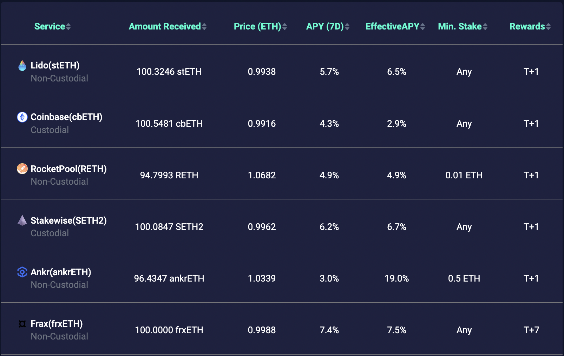Click the Min. Stake column header
Screen dimensions: 564x356
460,27
